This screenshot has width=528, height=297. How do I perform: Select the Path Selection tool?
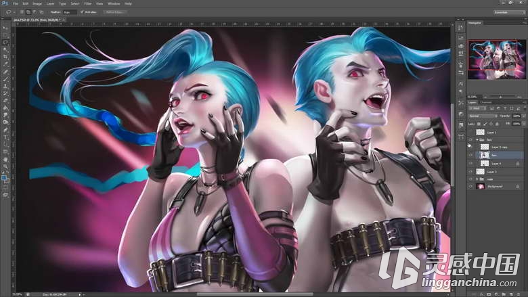pos(5,143)
